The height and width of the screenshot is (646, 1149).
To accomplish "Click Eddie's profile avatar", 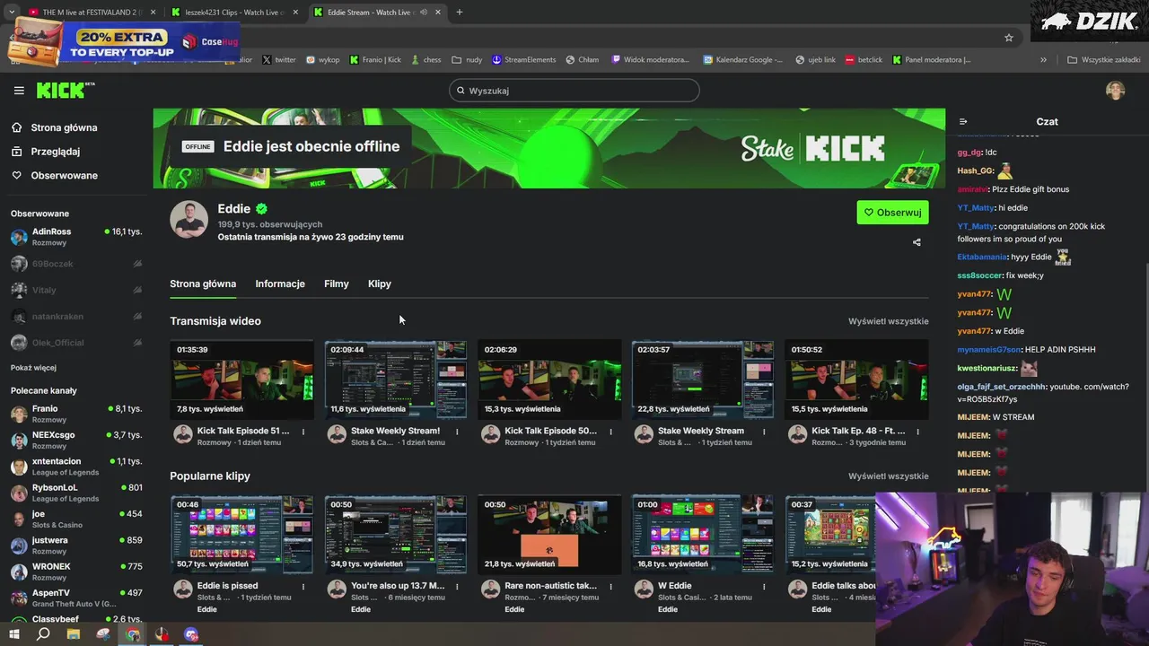I will (x=189, y=220).
